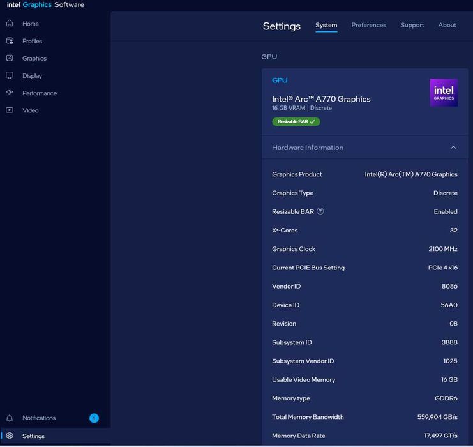This screenshot has width=473, height=447.
Task: Click the Resizable BAR help question icon
Action: 320,211
